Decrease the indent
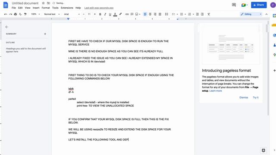276x155 pixels. (198, 14)
